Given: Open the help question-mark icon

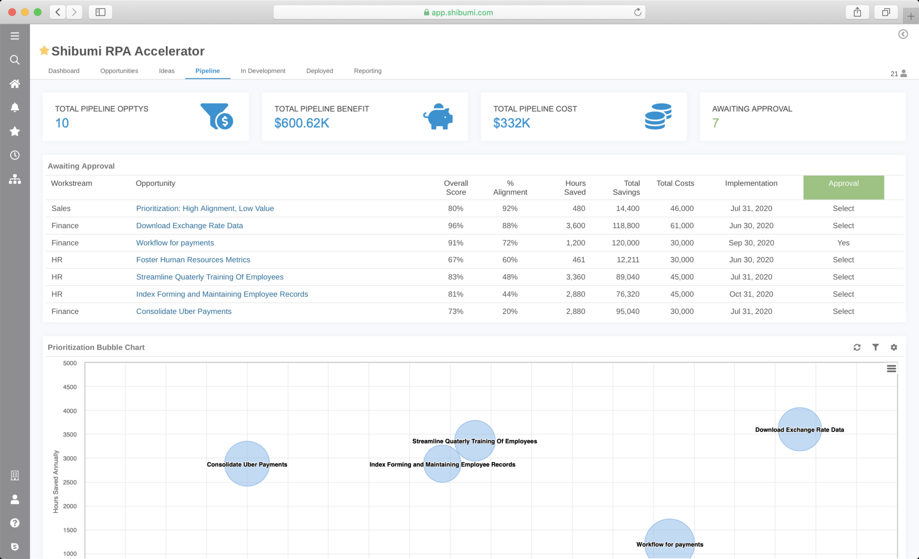Looking at the screenshot, I should point(15,523).
